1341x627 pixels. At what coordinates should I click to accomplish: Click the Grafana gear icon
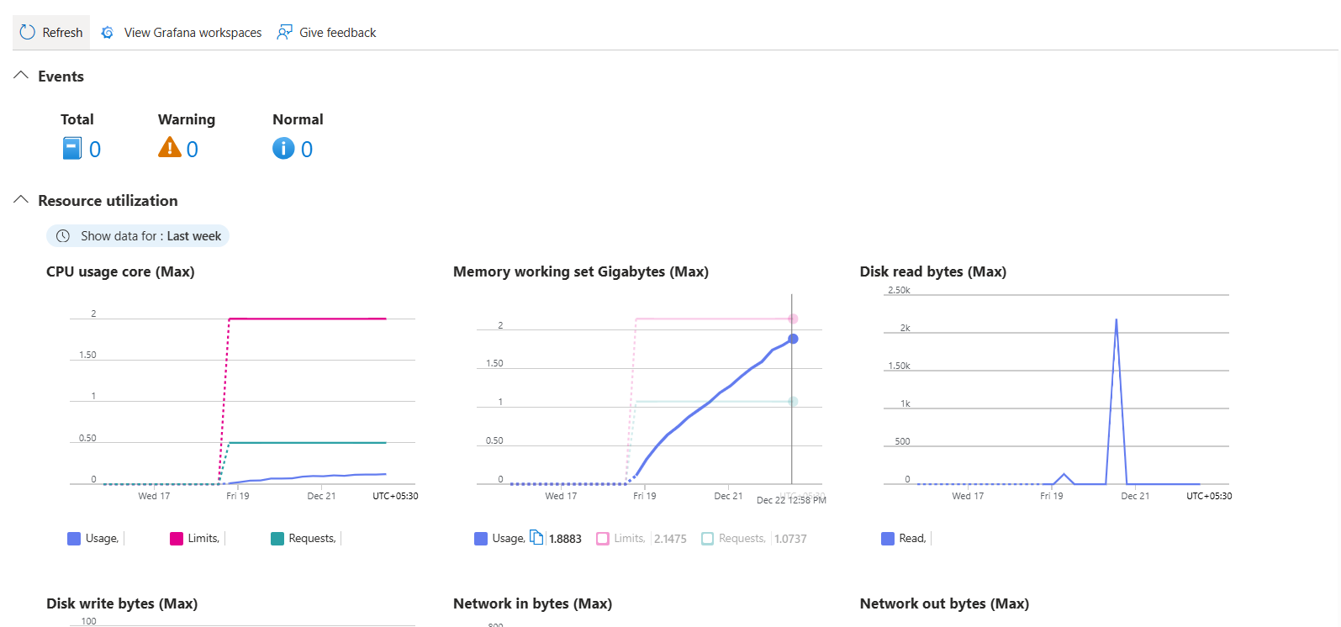pos(108,32)
